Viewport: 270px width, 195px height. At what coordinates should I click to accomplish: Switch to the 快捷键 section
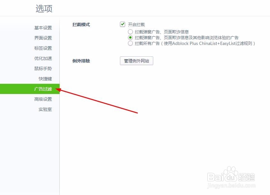45,79
